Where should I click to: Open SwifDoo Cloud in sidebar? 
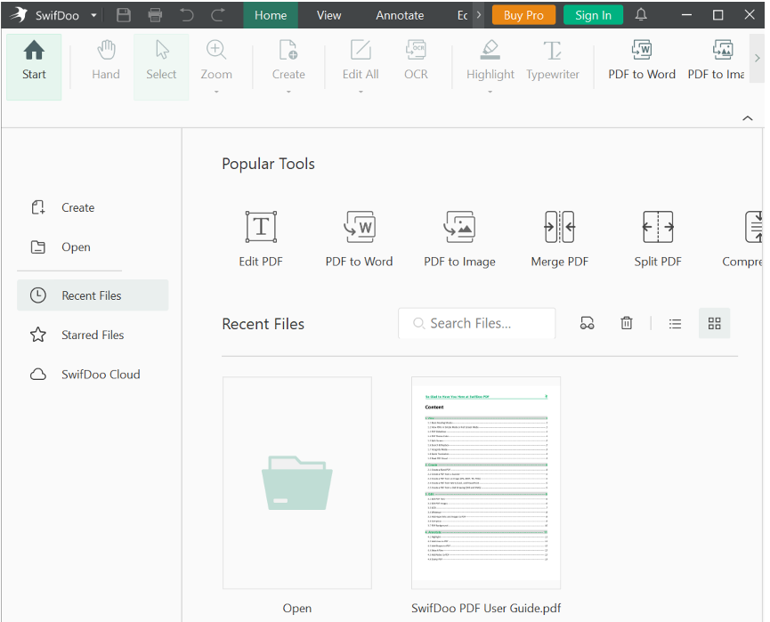(x=85, y=374)
